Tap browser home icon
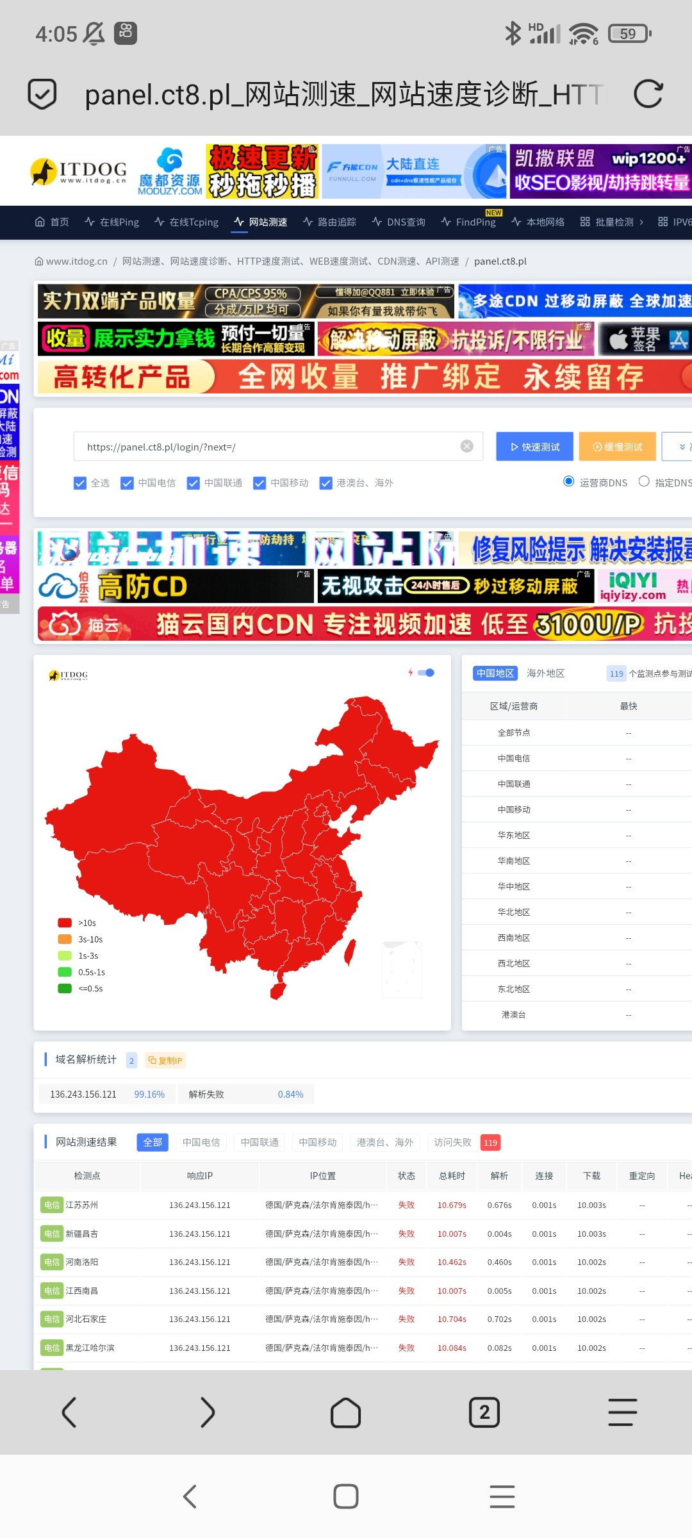The height and width of the screenshot is (1538, 692). click(x=346, y=1412)
